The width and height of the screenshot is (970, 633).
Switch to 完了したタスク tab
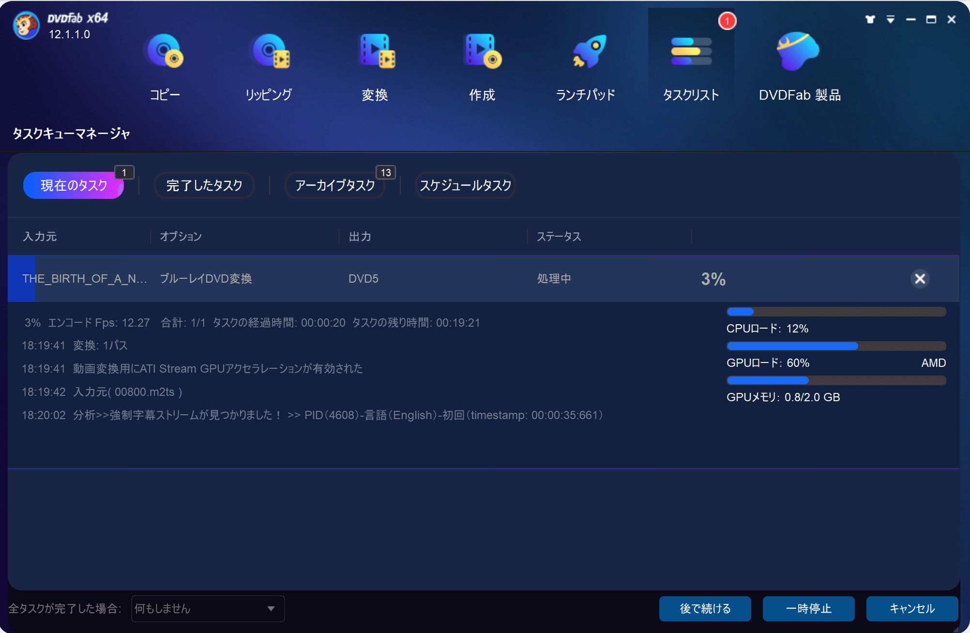pos(204,185)
